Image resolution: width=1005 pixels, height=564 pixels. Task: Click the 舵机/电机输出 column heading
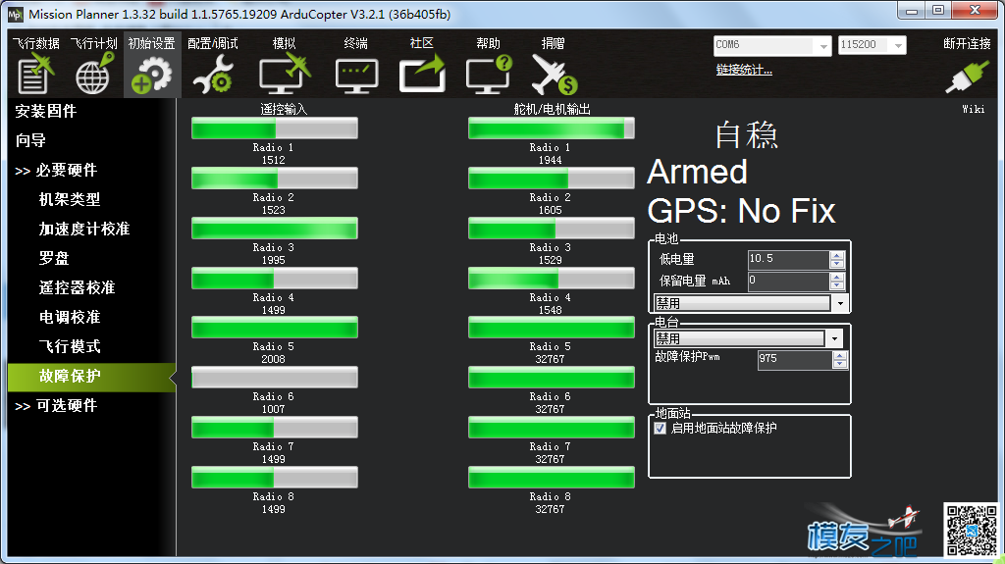point(552,110)
